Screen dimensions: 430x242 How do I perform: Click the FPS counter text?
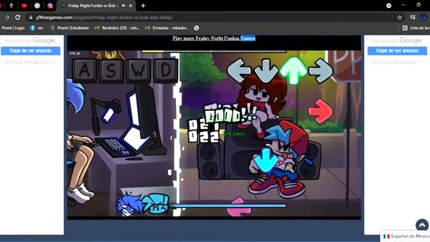(x=75, y=53)
